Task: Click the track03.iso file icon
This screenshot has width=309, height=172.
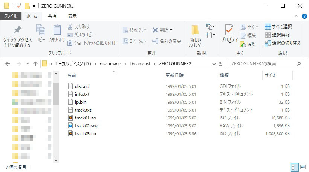Action: click(x=70, y=133)
